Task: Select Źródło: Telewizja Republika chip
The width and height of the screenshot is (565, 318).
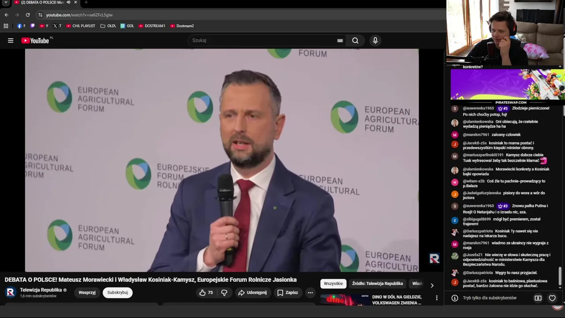Action: click(377, 284)
